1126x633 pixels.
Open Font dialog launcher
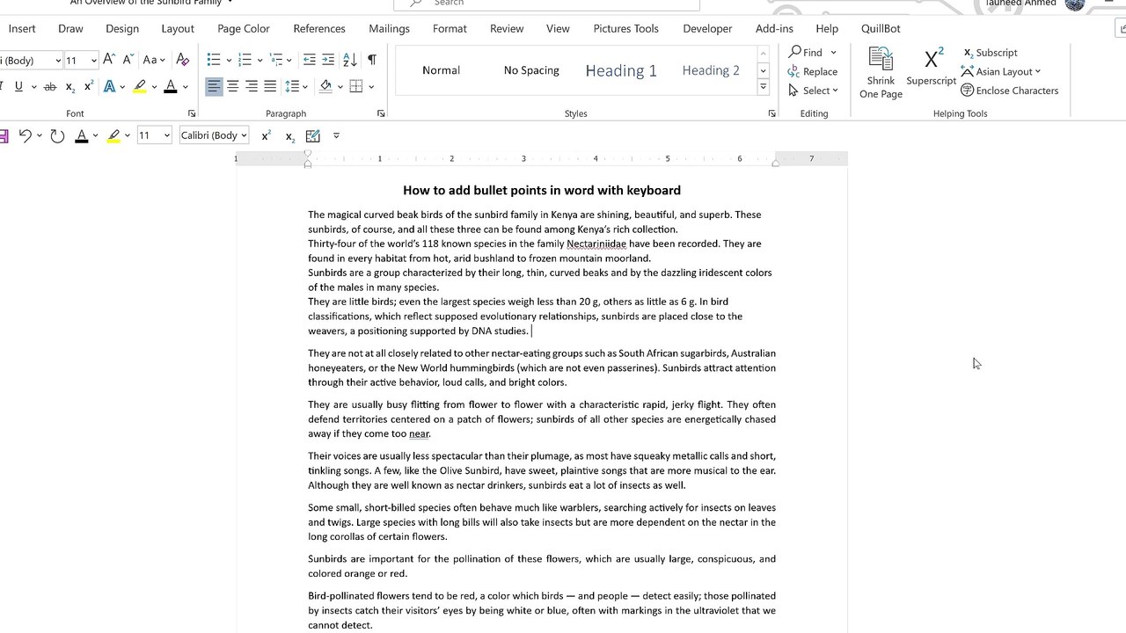point(192,113)
